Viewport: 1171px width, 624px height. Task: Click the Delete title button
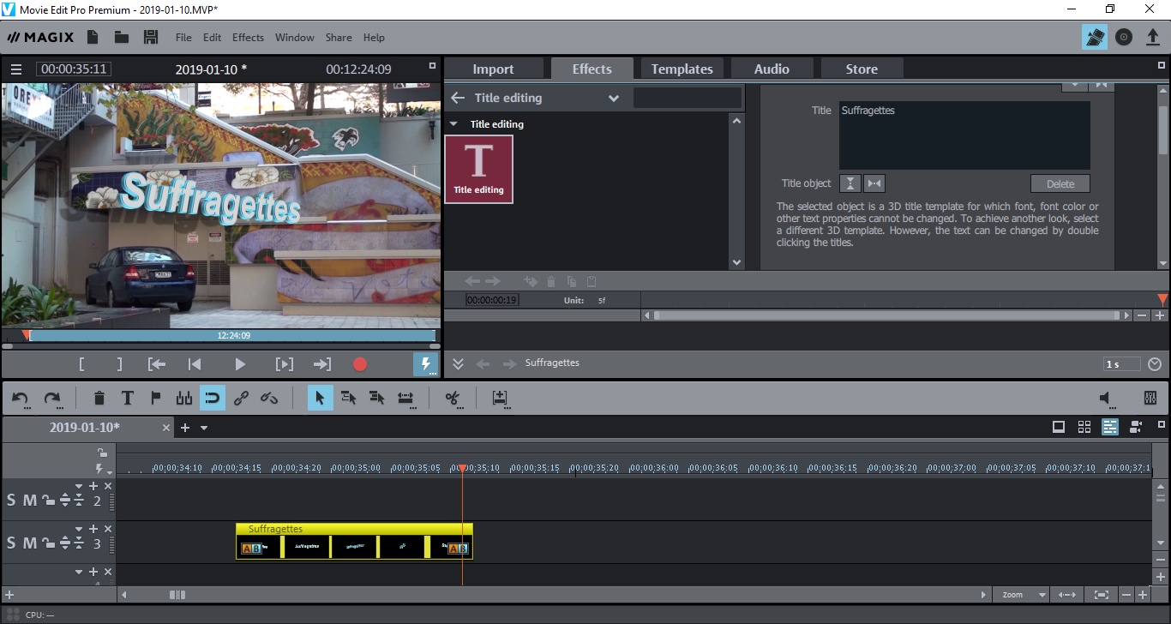[1060, 183]
